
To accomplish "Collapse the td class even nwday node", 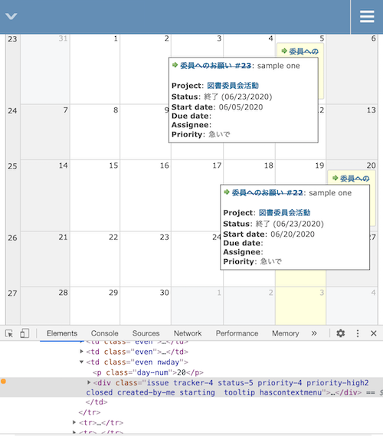I will pyautogui.click(x=81, y=362).
